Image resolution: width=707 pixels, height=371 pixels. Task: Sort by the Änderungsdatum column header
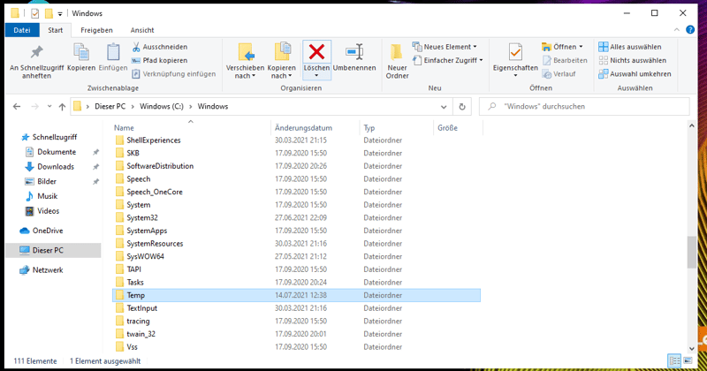pos(303,128)
